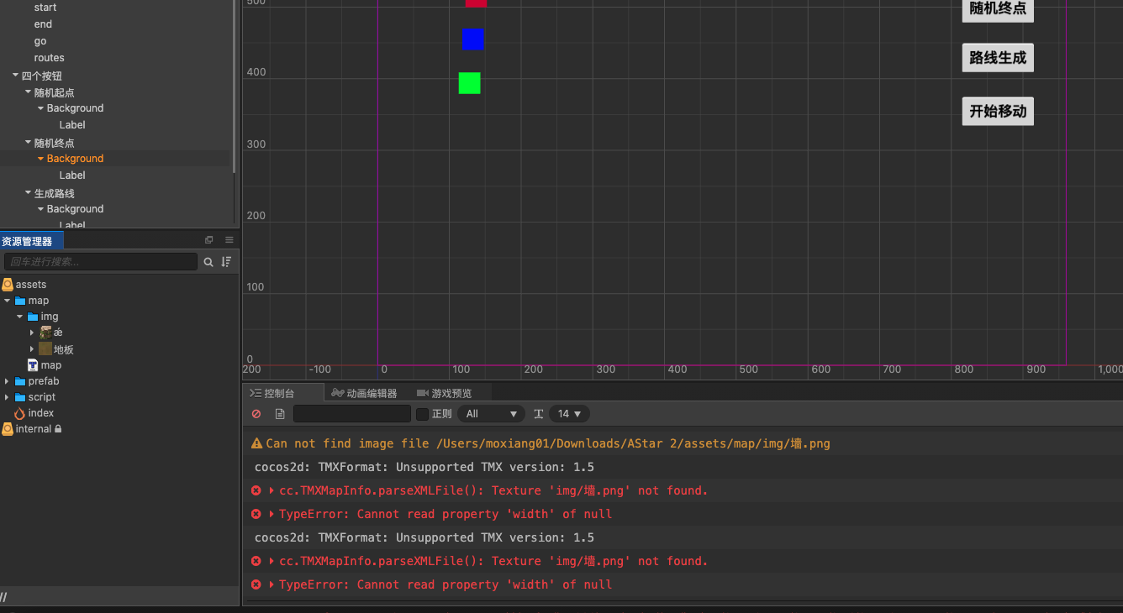The height and width of the screenshot is (613, 1123).
Task: Select the green square node in the scene
Action: [470, 83]
